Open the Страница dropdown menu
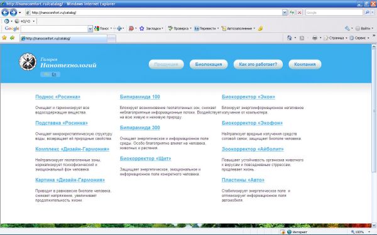Image resolution: width=377 pixels, height=235 pixels. point(336,38)
